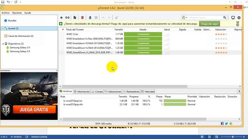Close the advertisement panel
The width and height of the screenshot is (248, 139).
pyautogui.click(x=57, y=71)
